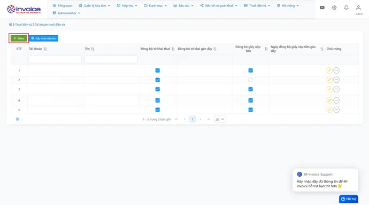Open page size dropdown showing 20

pos(220,119)
